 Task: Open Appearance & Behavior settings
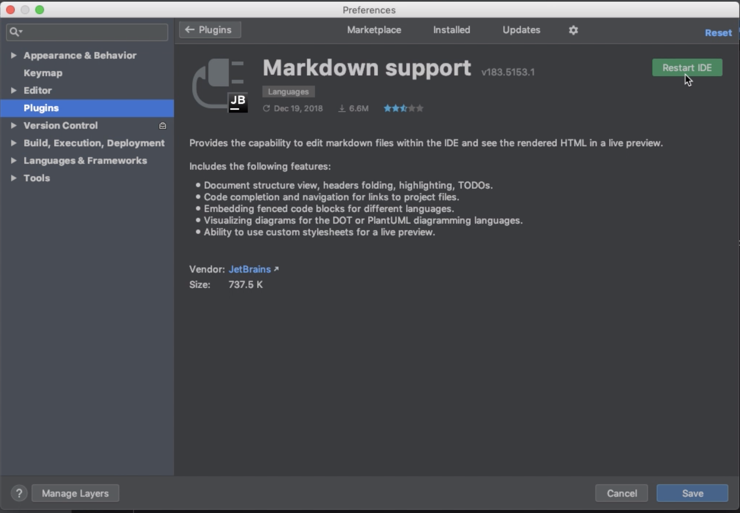(x=80, y=55)
